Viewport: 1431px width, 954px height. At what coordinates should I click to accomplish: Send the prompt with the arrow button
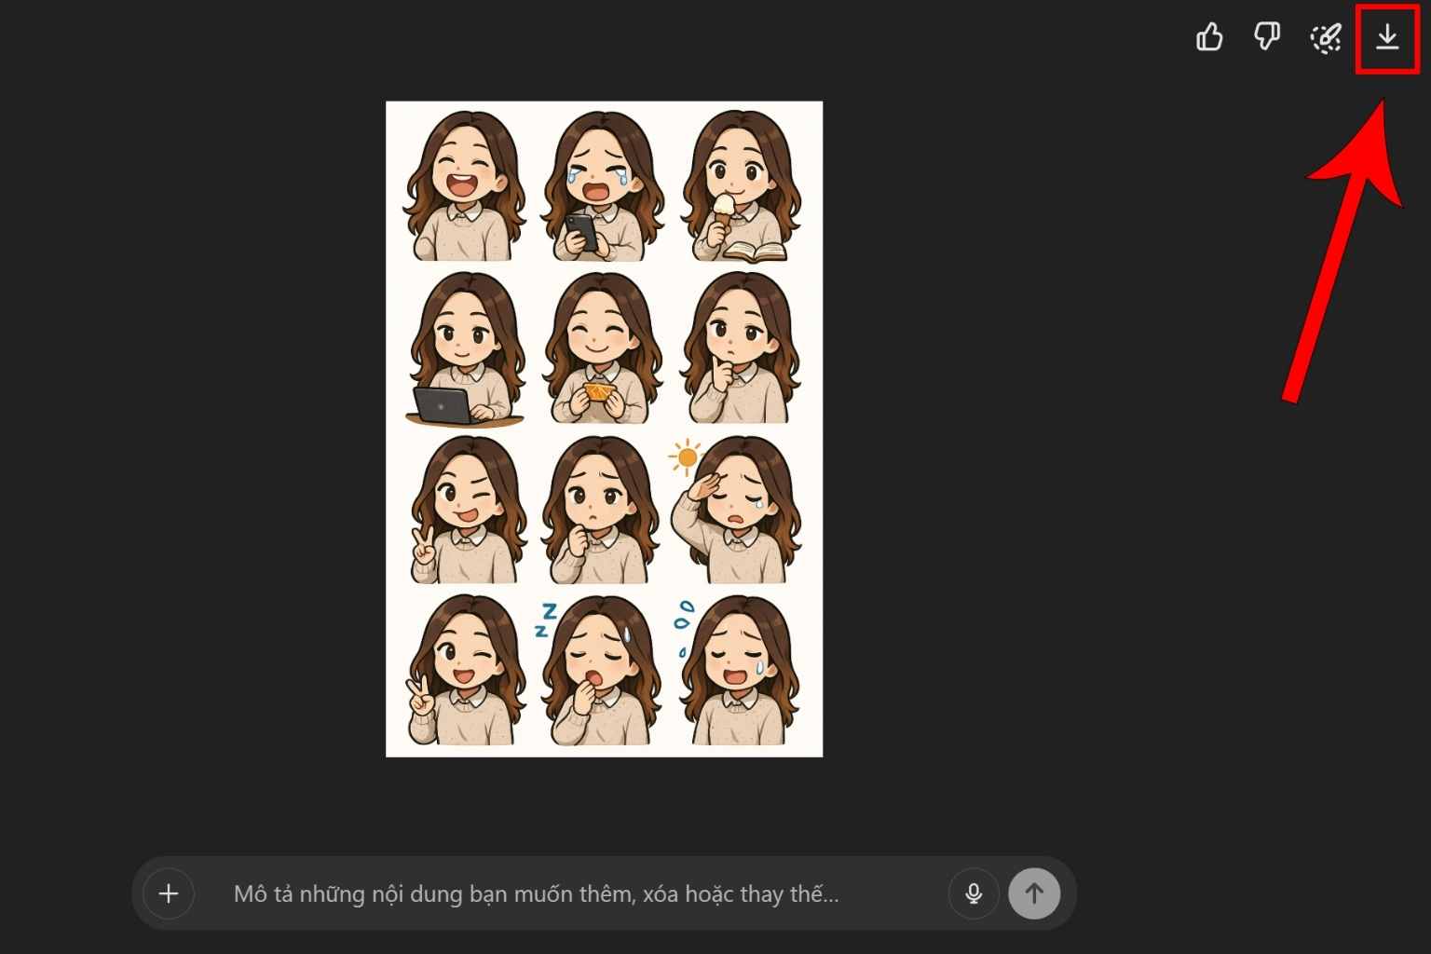click(x=1034, y=894)
